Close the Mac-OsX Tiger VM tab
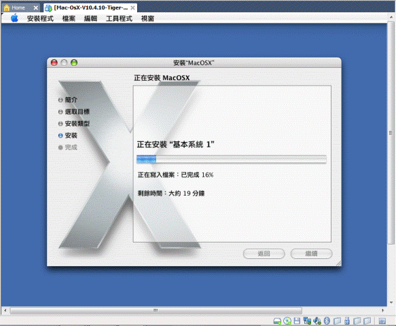The image size is (396, 326). click(x=132, y=8)
